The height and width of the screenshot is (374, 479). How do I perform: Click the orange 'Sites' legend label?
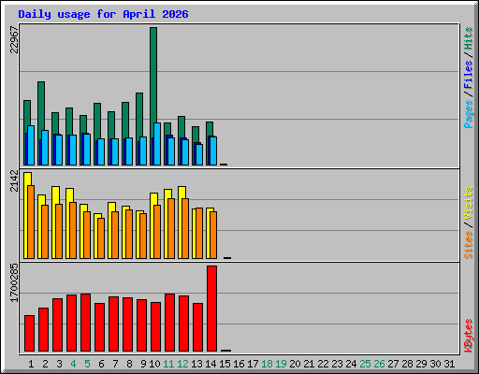[x=469, y=245]
